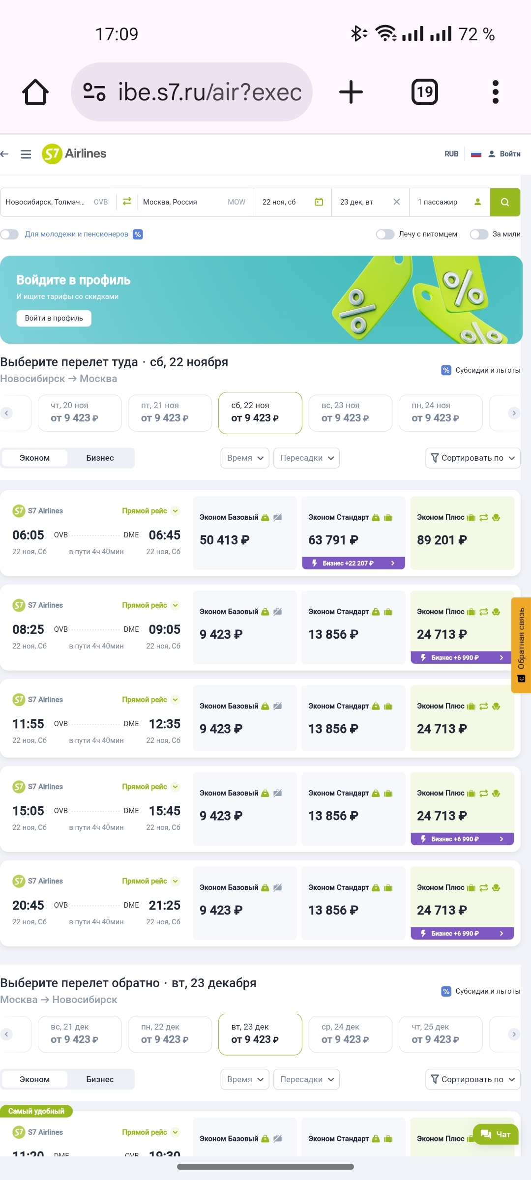Select outbound date вс, 23 ноя
This screenshot has height=1180, width=531.
click(x=350, y=413)
